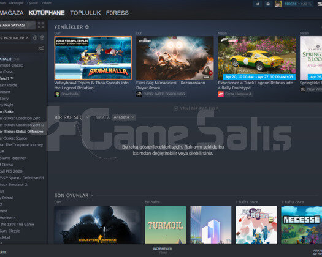Image resolution: width=322 pixels, height=257 pixels.
Task: Open PUBG news thumbnail
Action: 175,58
